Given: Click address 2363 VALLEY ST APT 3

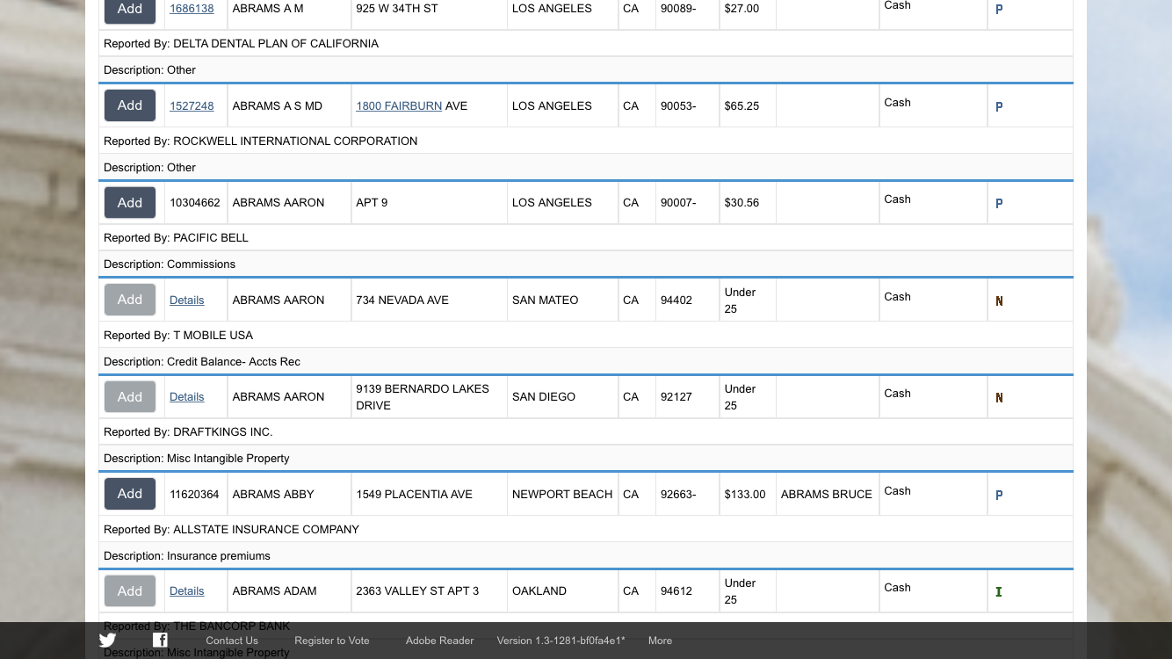Looking at the screenshot, I should [417, 590].
